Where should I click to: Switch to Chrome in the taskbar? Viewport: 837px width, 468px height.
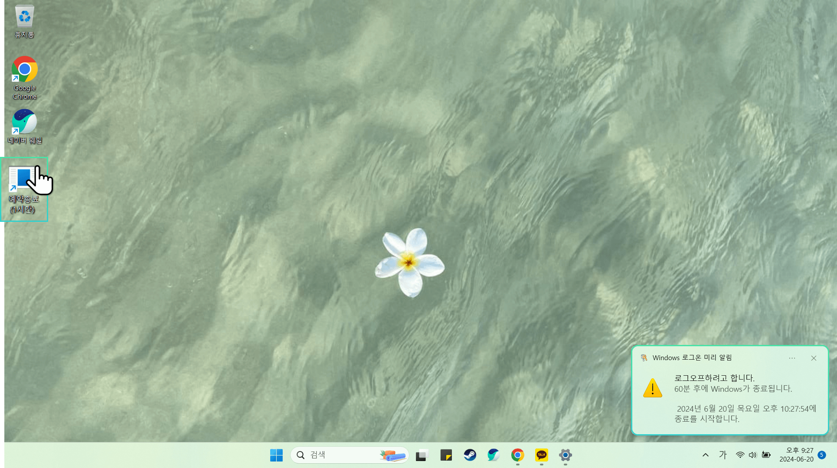click(517, 455)
